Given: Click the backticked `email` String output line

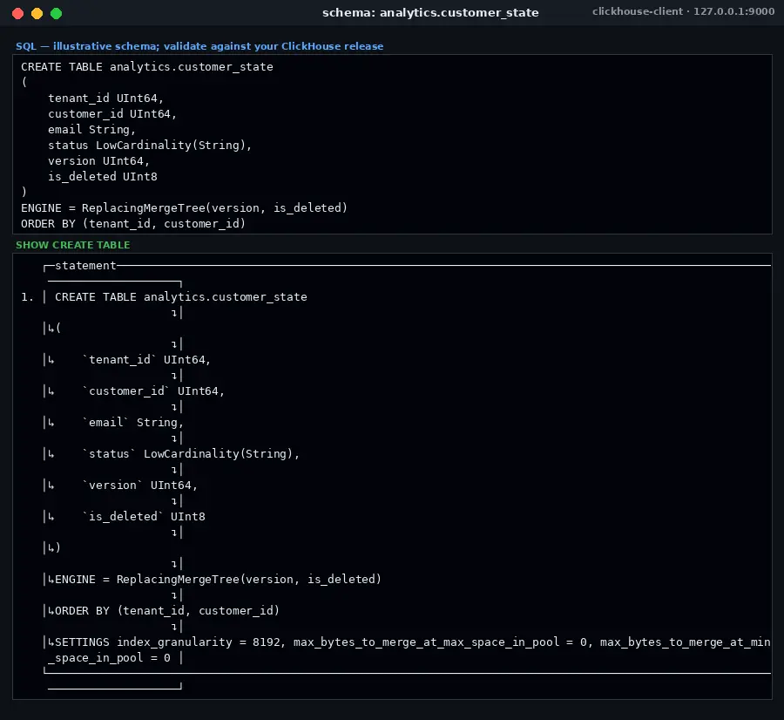Looking at the screenshot, I should pos(132,423).
